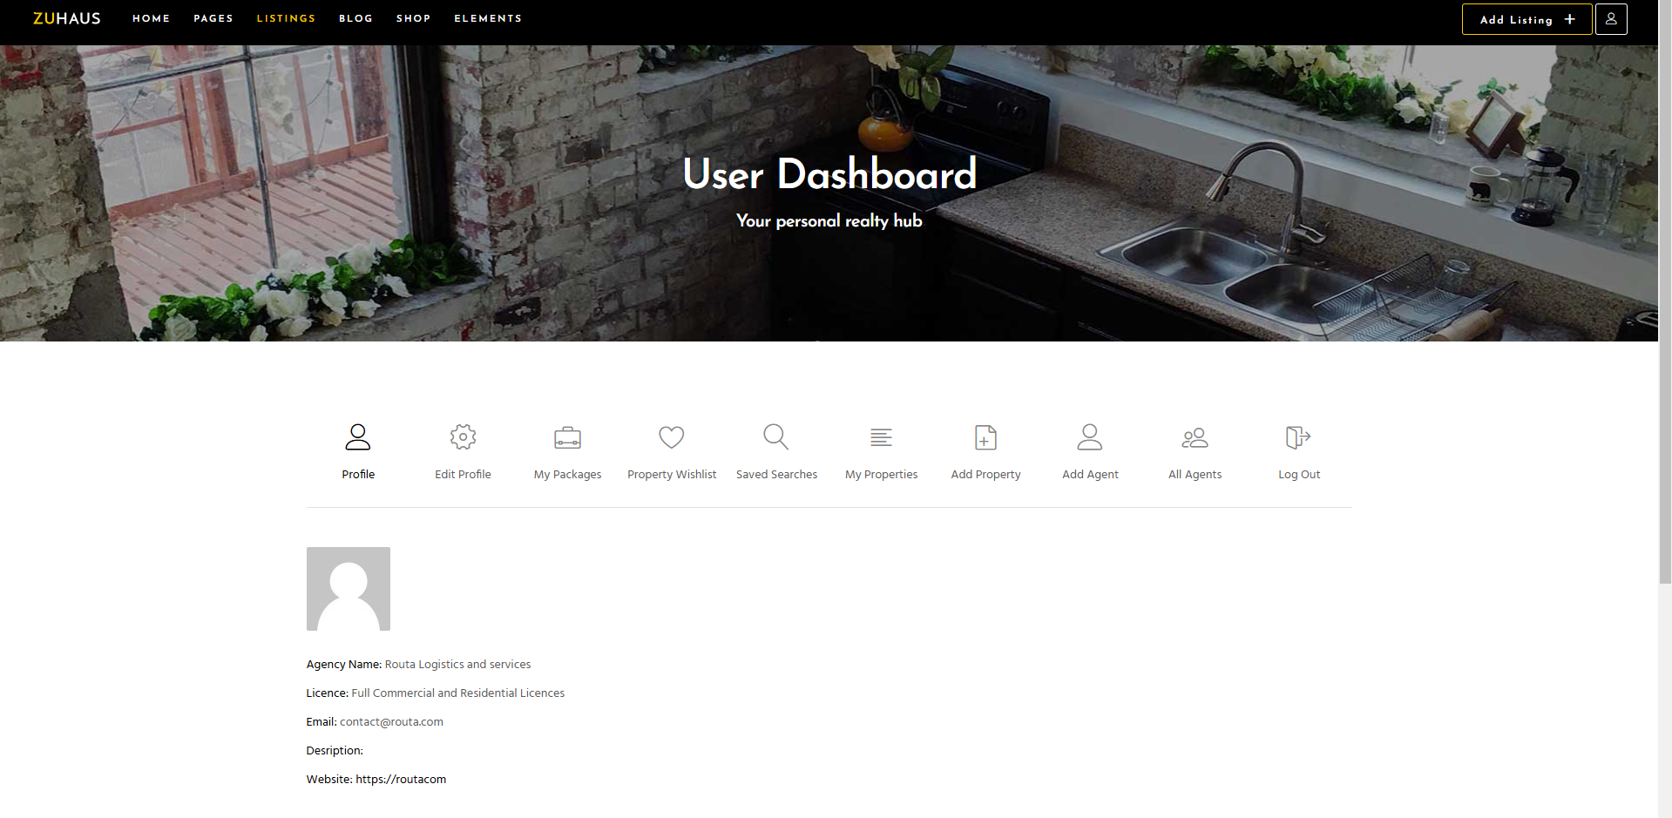Image resolution: width=1672 pixels, height=818 pixels.
Task: Click the ZUHAUS logo
Action: (67, 18)
